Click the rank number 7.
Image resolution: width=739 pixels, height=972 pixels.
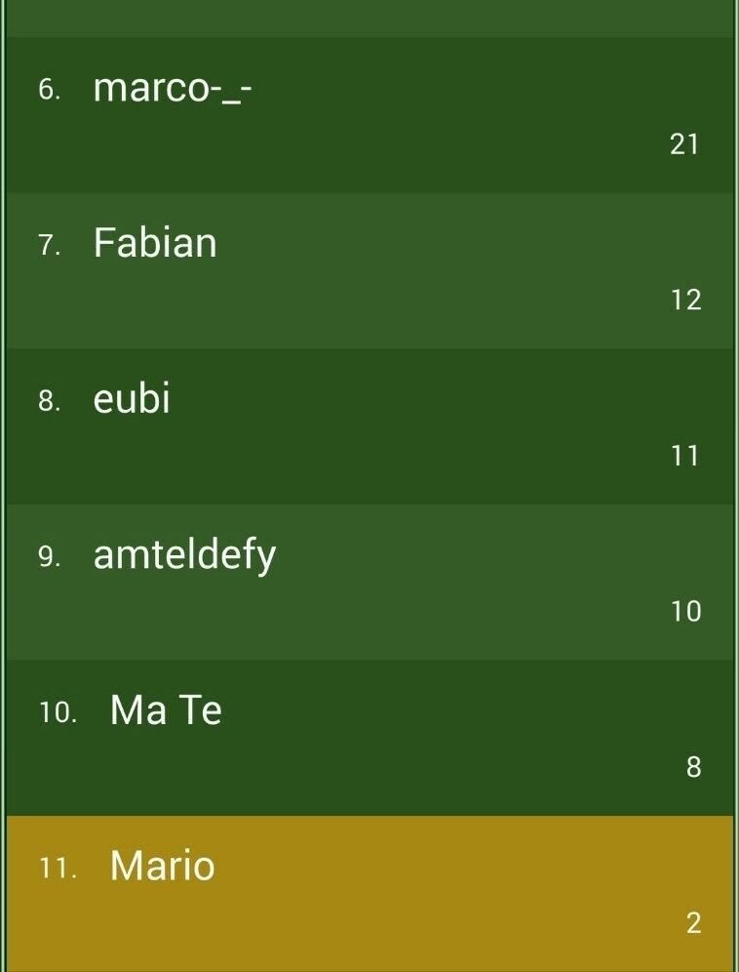click(x=50, y=246)
